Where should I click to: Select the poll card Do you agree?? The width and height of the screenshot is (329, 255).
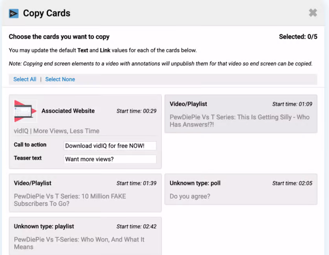pos(241,189)
